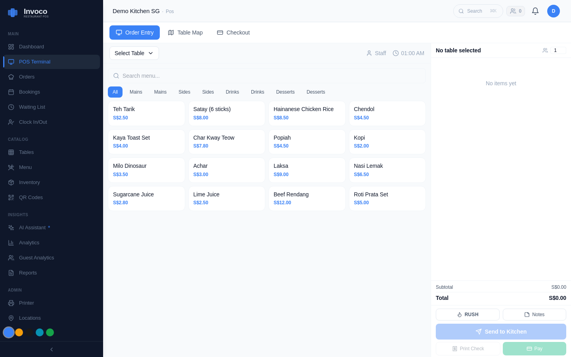
Task: Click the Menu (utensils) icon in sidebar
Action: [x=11, y=167]
